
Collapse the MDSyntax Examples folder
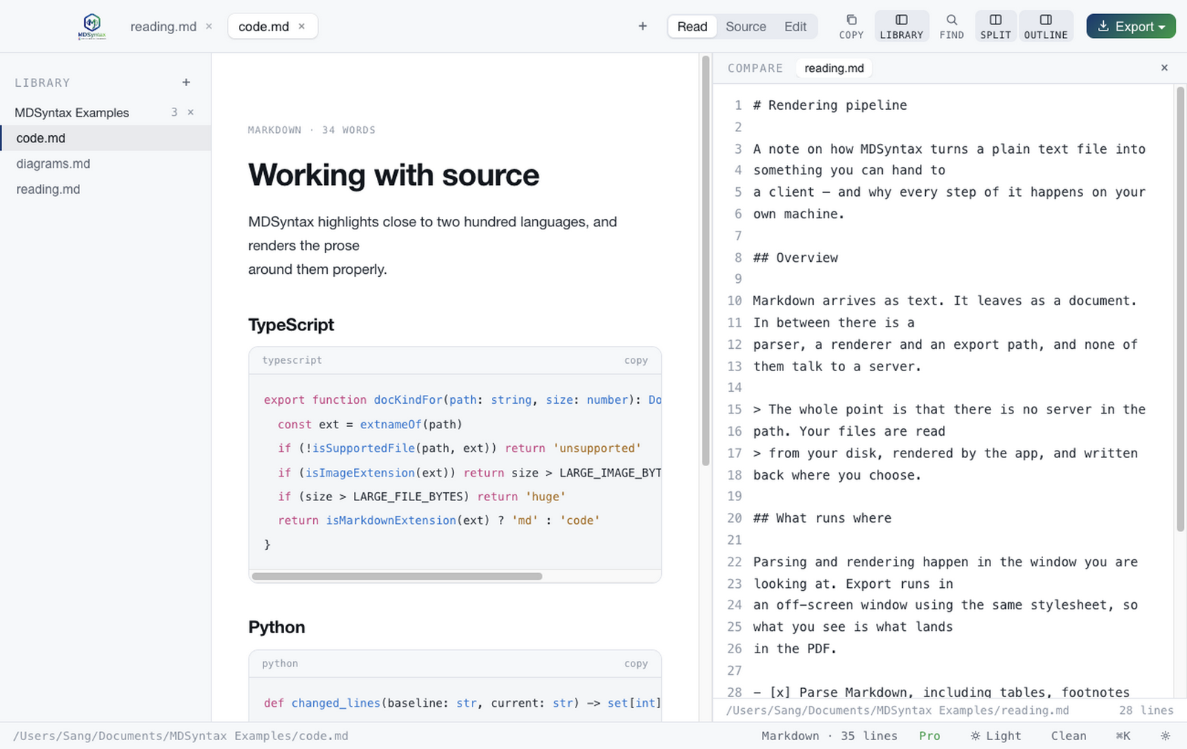(72, 113)
